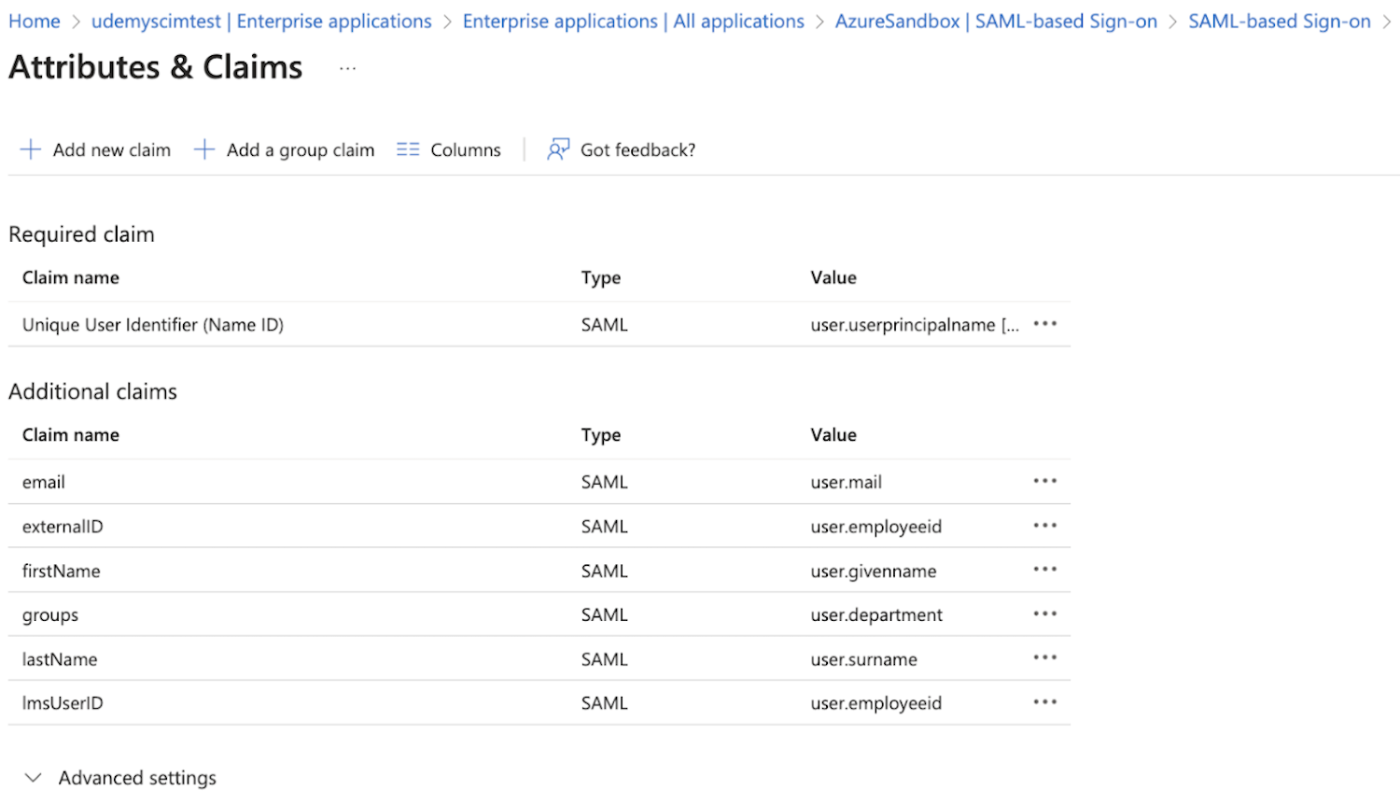Open the more options menu for firstName claim

coord(1045,570)
